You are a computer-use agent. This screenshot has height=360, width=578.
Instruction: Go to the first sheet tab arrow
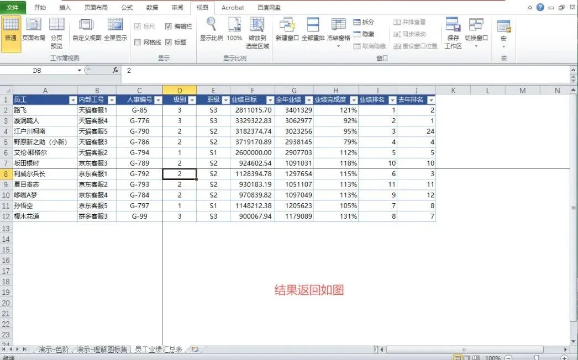[x=4, y=349]
